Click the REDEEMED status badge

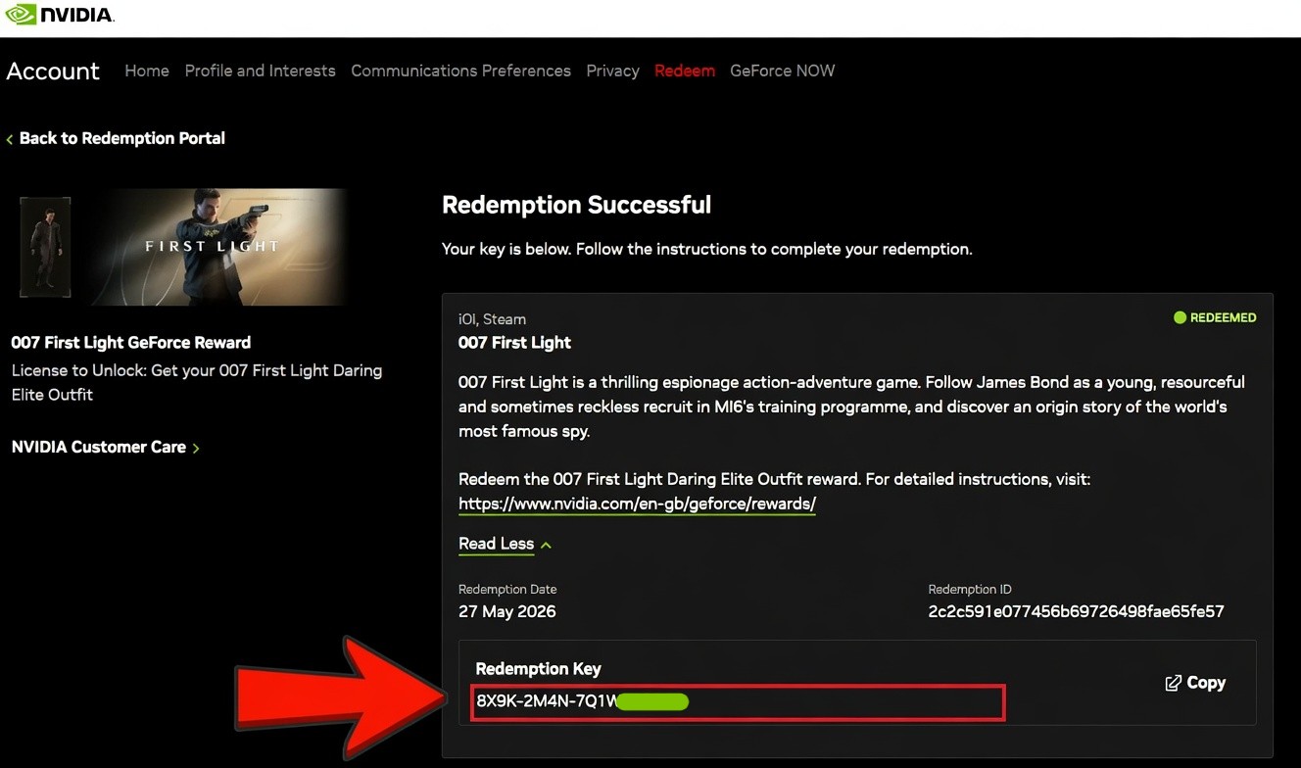[1215, 317]
